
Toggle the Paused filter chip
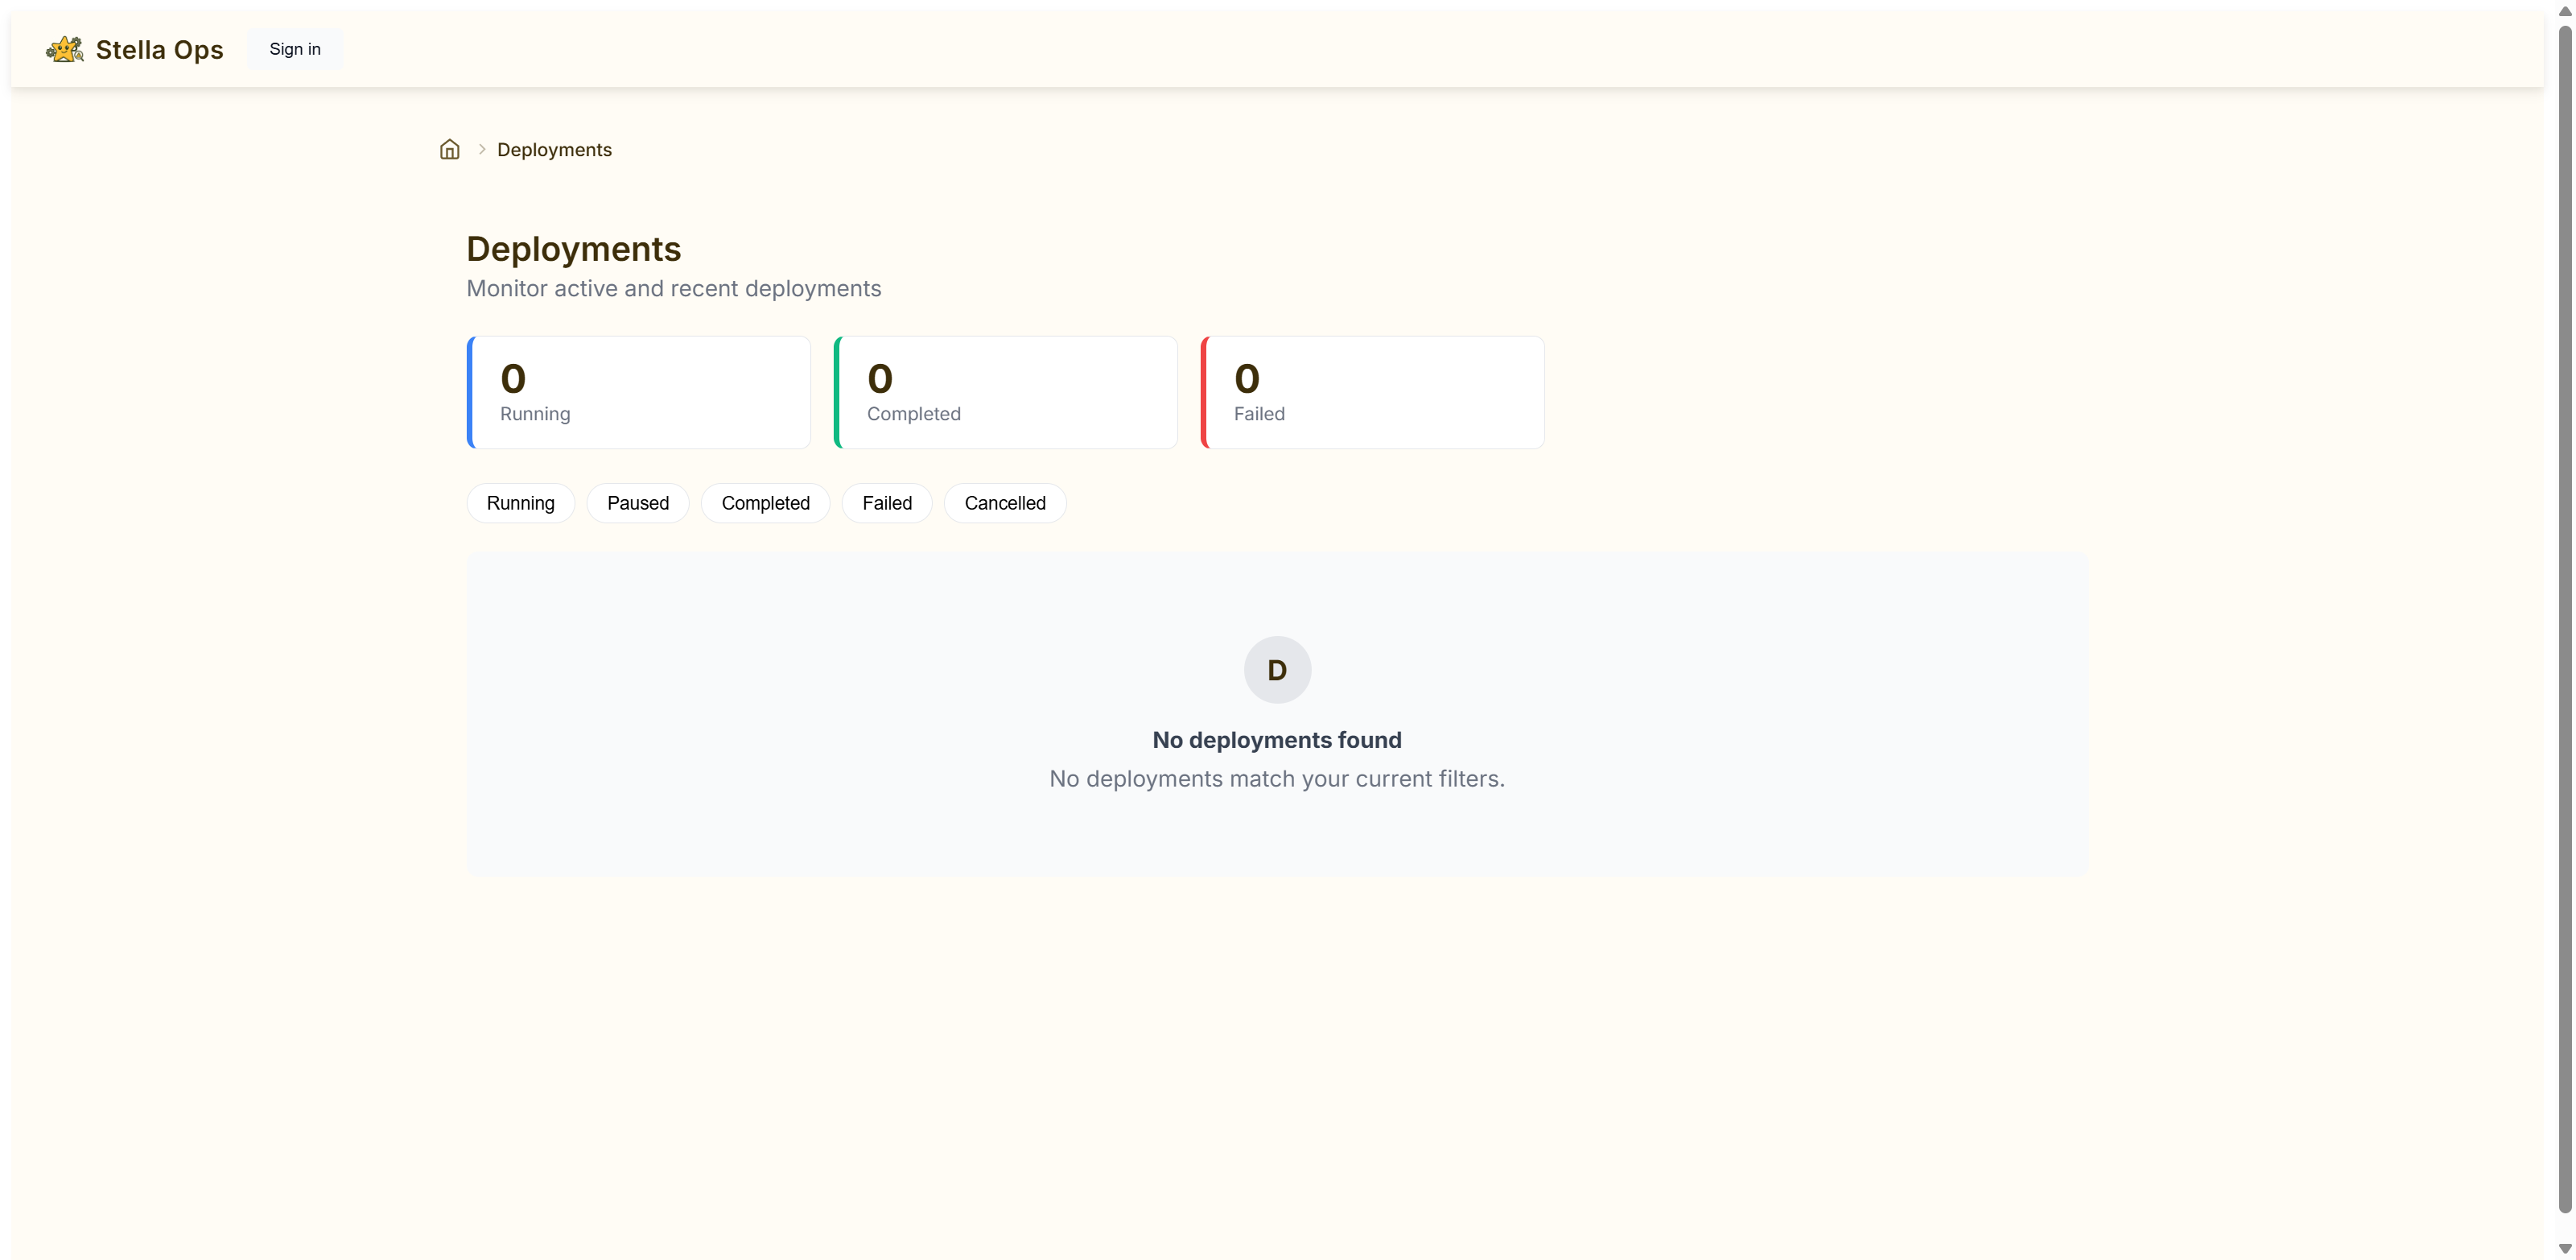click(637, 503)
